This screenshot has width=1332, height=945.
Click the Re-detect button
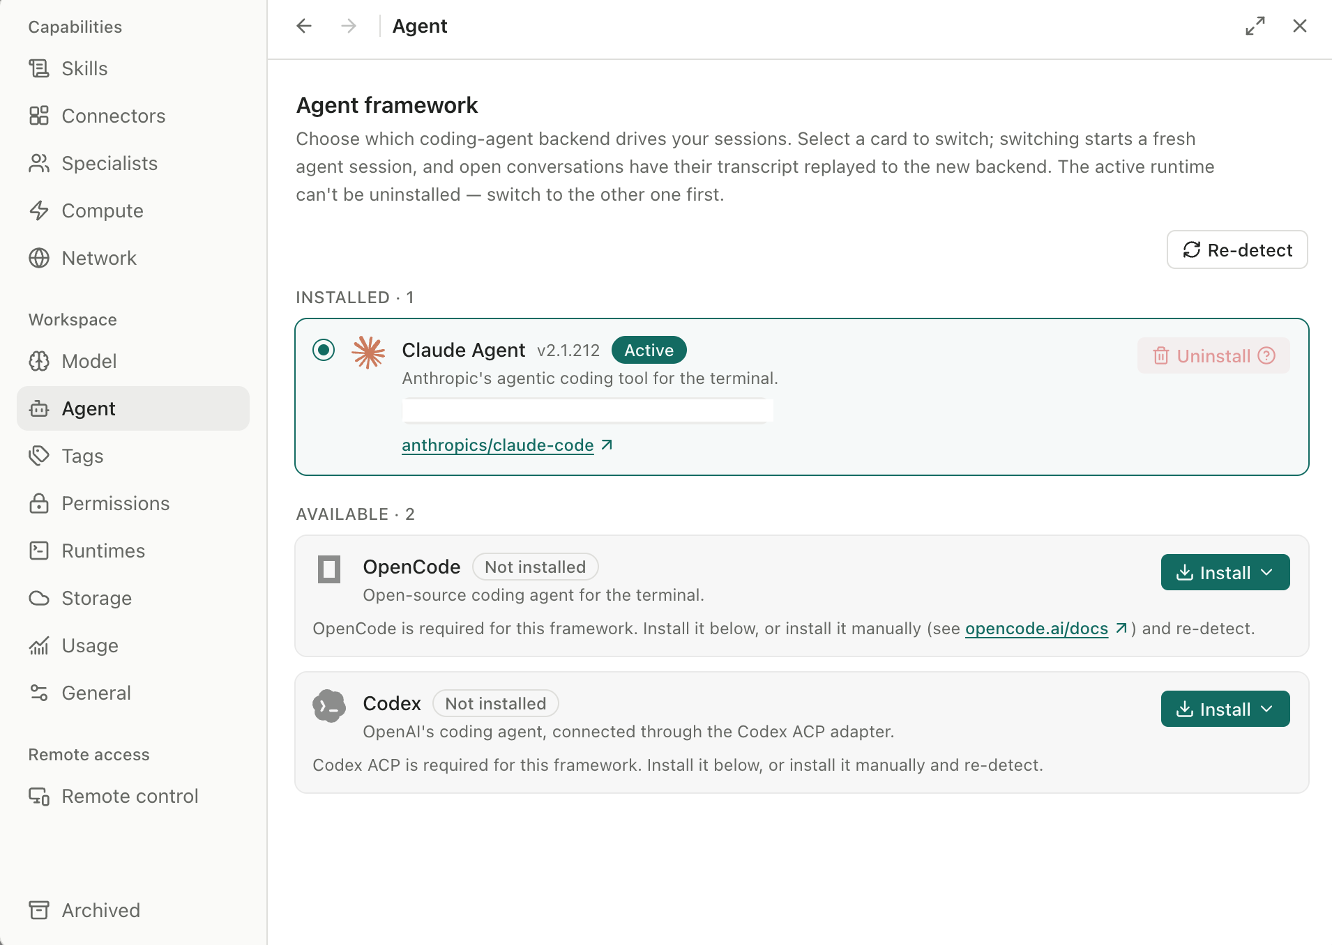[1237, 249]
